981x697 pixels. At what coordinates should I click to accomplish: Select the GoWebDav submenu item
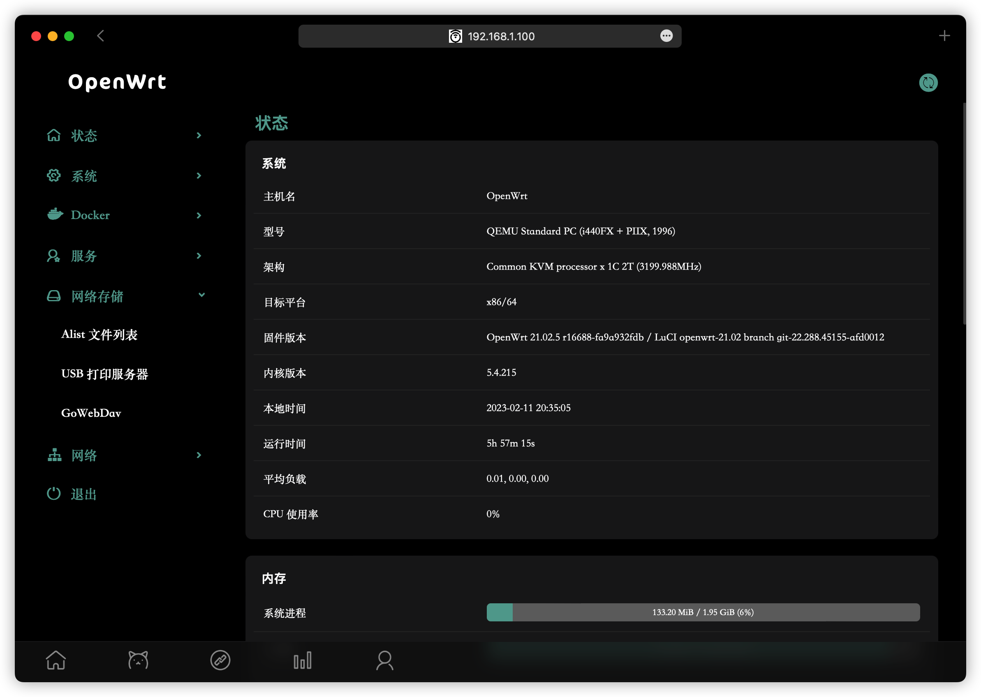[x=91, y=413]
